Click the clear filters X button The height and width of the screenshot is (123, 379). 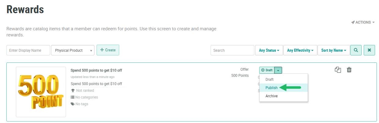pyautogui.click(x=369, y=50)
